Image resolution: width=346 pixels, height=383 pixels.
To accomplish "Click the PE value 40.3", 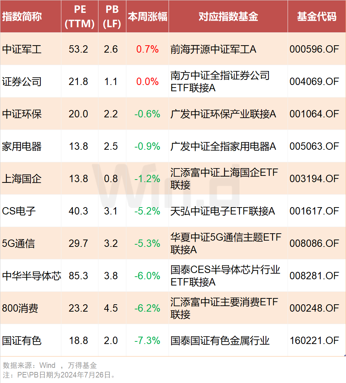I will [78, 211].
